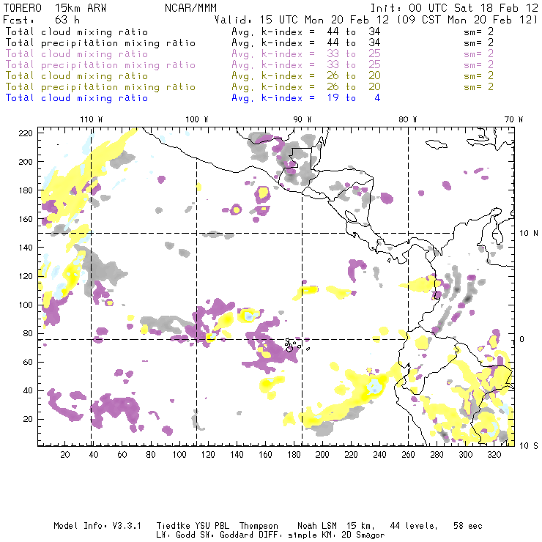Viewport: 542px width, 542px height.
Task: Select the '44 levels,' text in the footer
Action: click(x=414, y=526)
